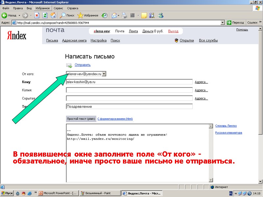Viewport: 263px width, 197px height.
Task: Click the History clock icon
Action: (x=105, y=15)
